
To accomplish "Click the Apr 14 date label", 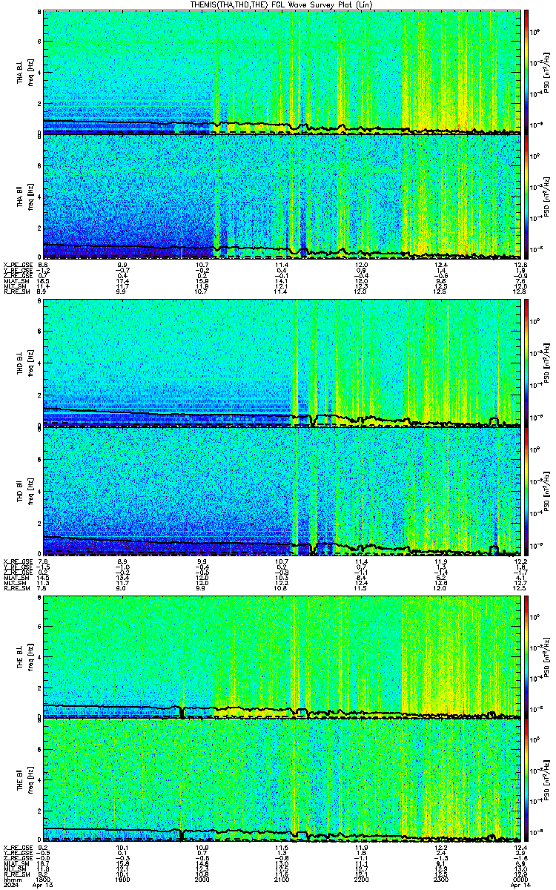I will click(x=520, y=885).
